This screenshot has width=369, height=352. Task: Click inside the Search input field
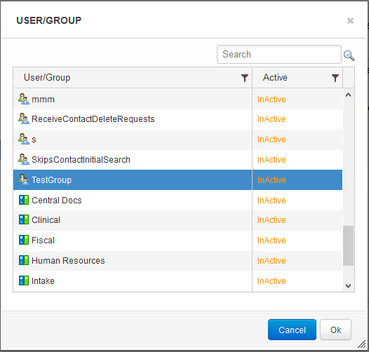(279, 55)
